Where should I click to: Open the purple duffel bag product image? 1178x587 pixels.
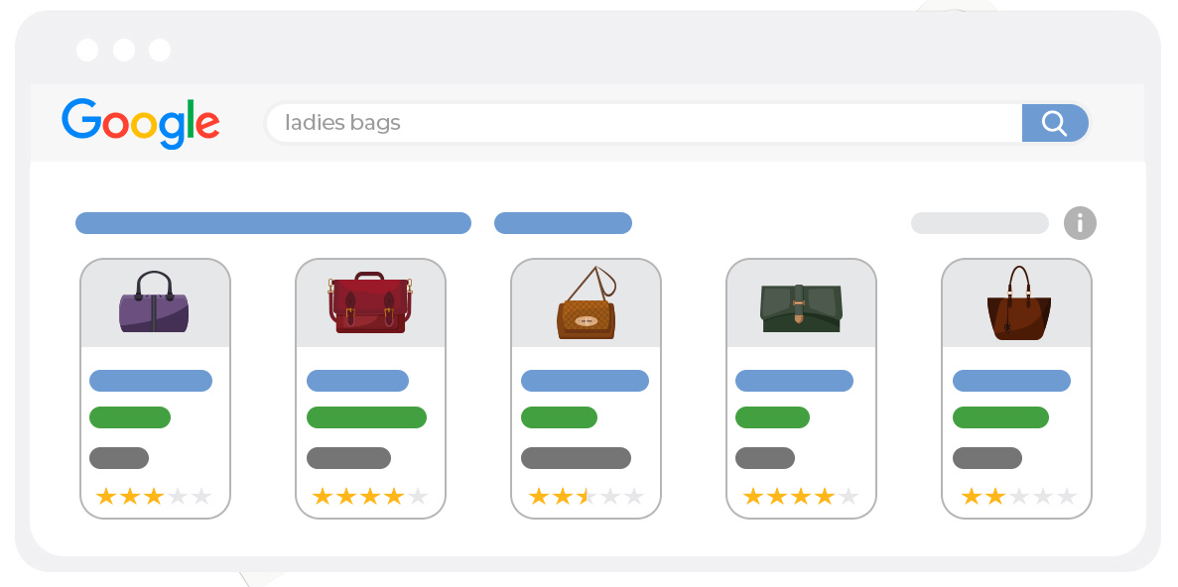[154, 302]
